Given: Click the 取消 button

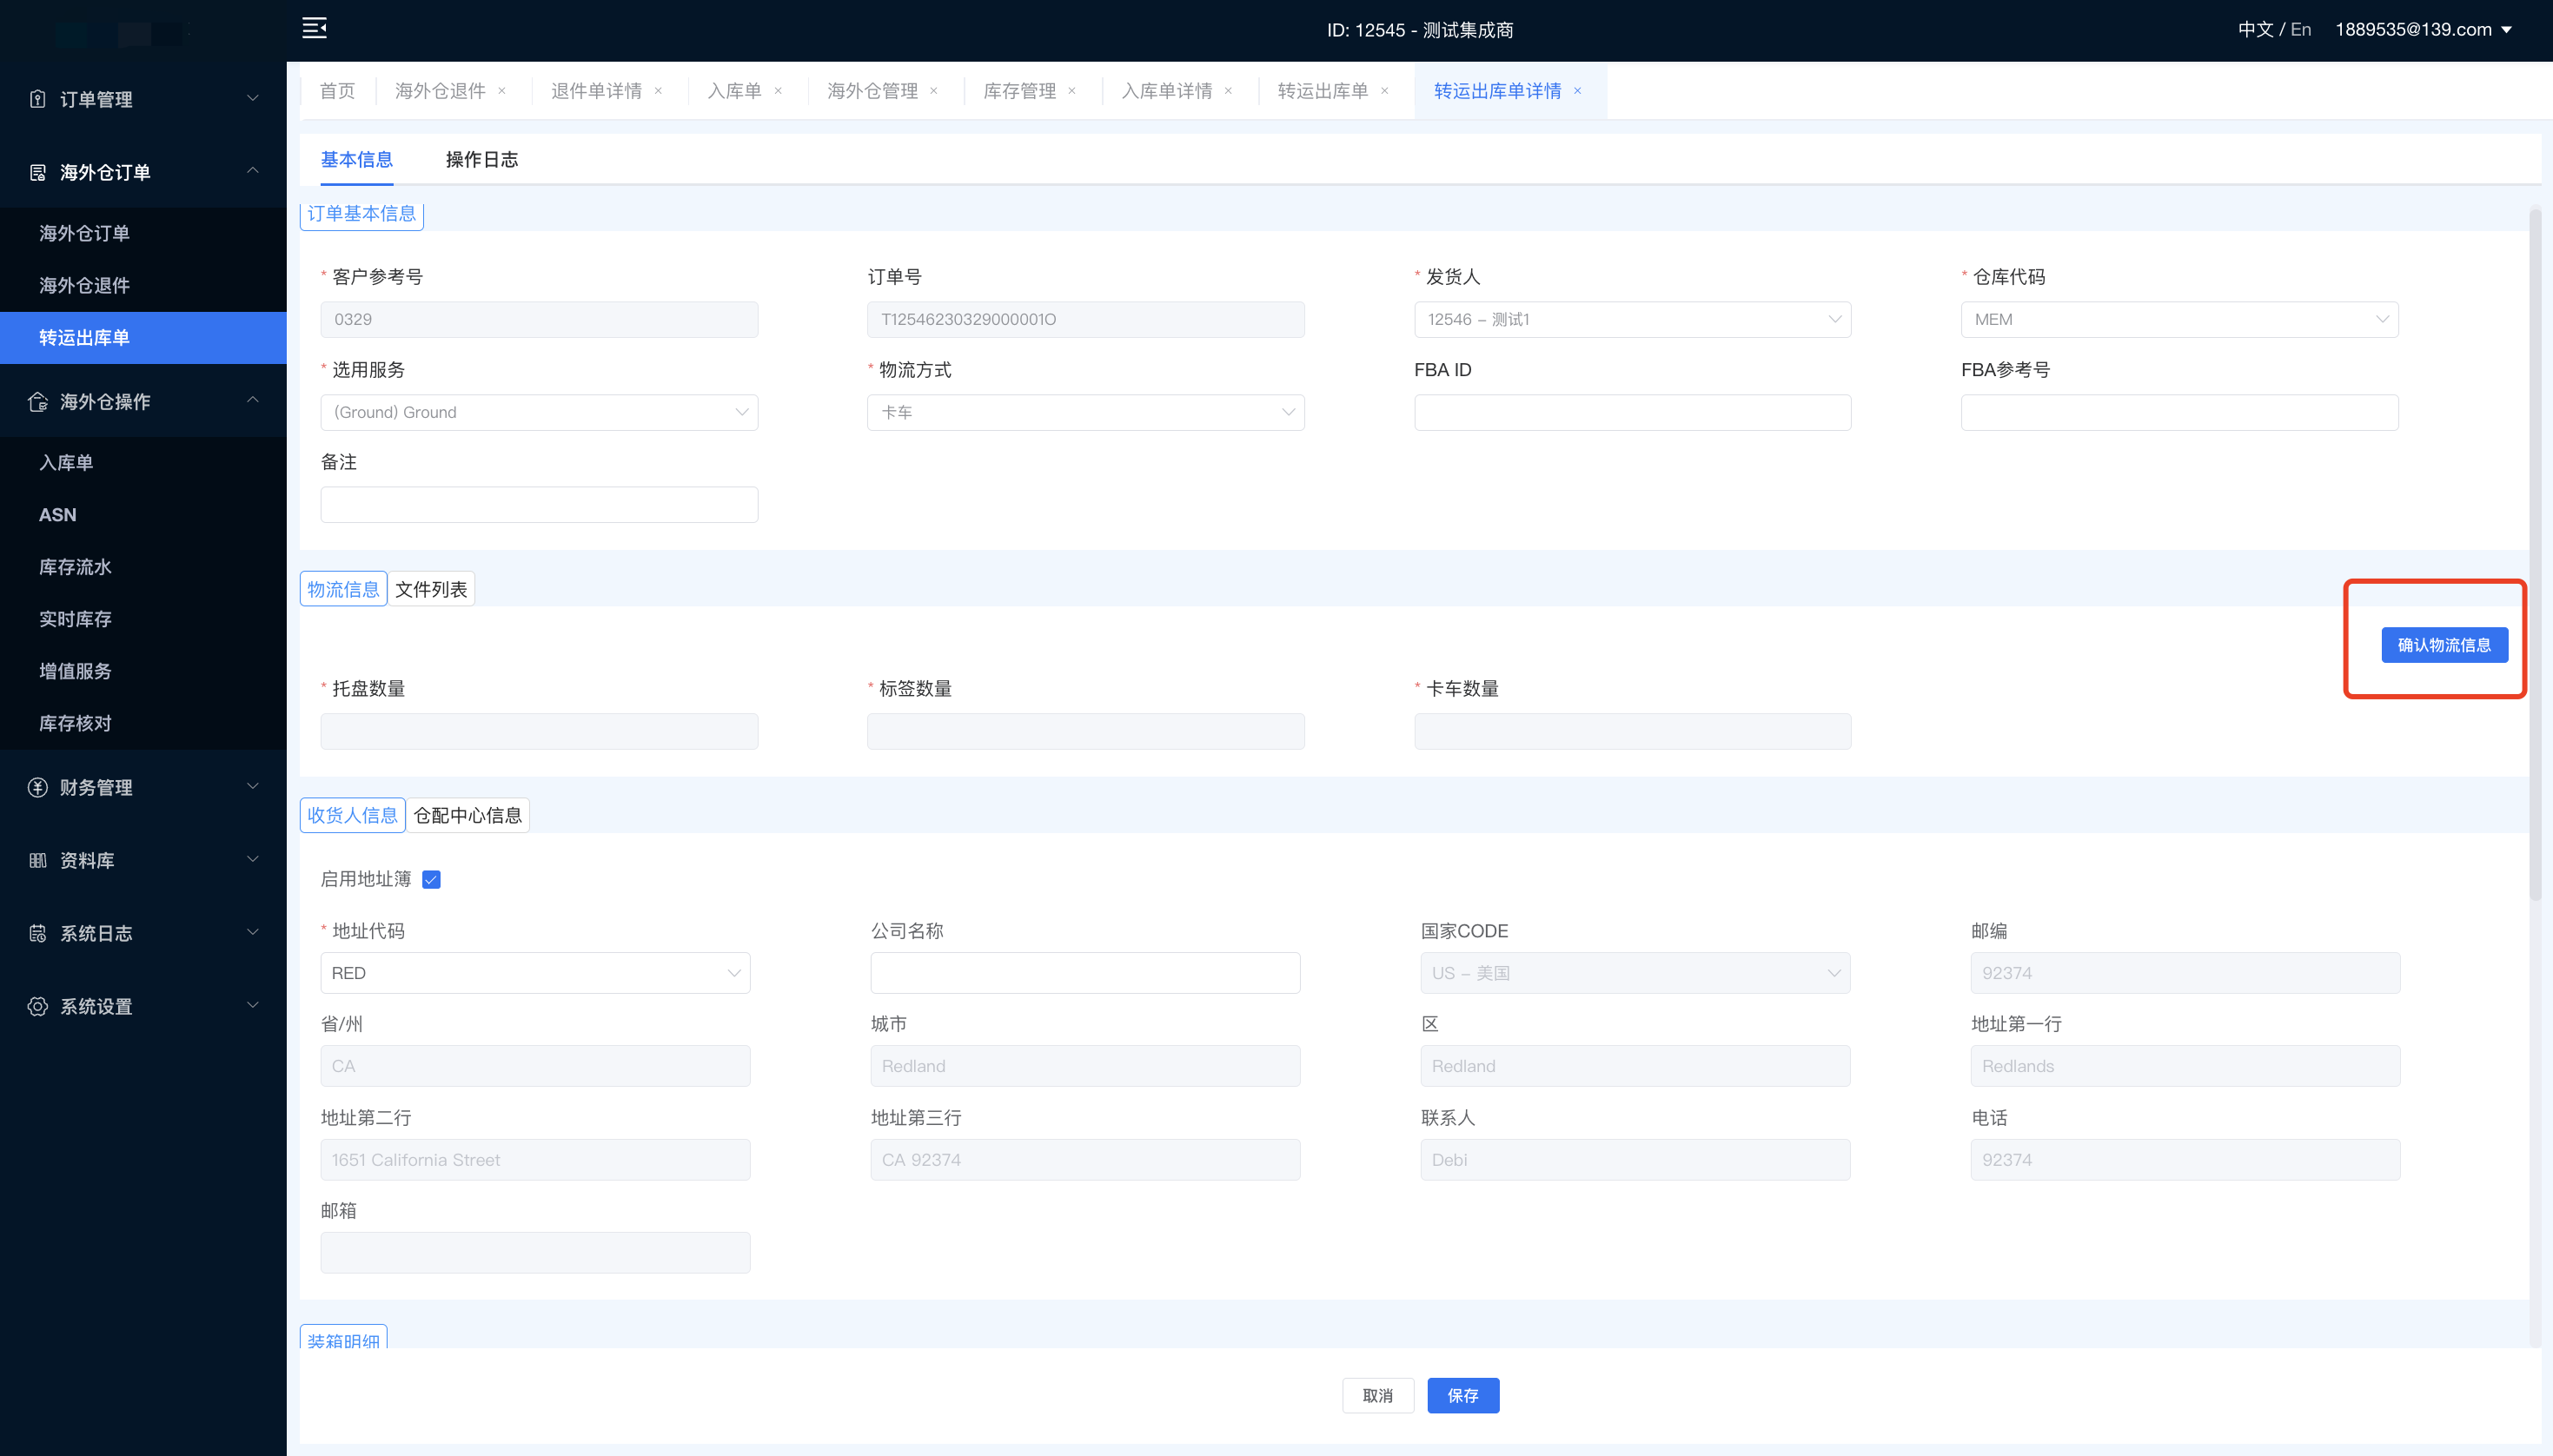Looking at the screenshot, I should (x=1378, y=1395).
